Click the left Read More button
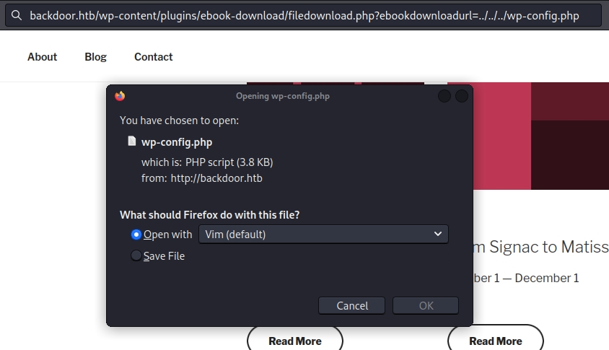The image size is (609, 350). click(294, 341)
